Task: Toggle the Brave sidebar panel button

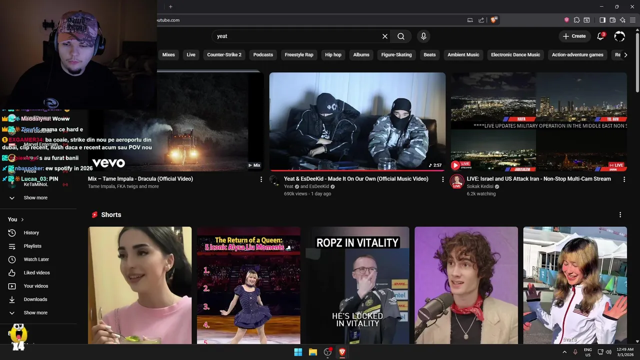Action: click(602, 20)
